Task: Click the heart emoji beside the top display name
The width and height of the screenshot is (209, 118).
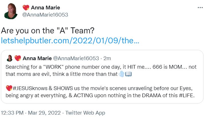Action: pos(26,8)
